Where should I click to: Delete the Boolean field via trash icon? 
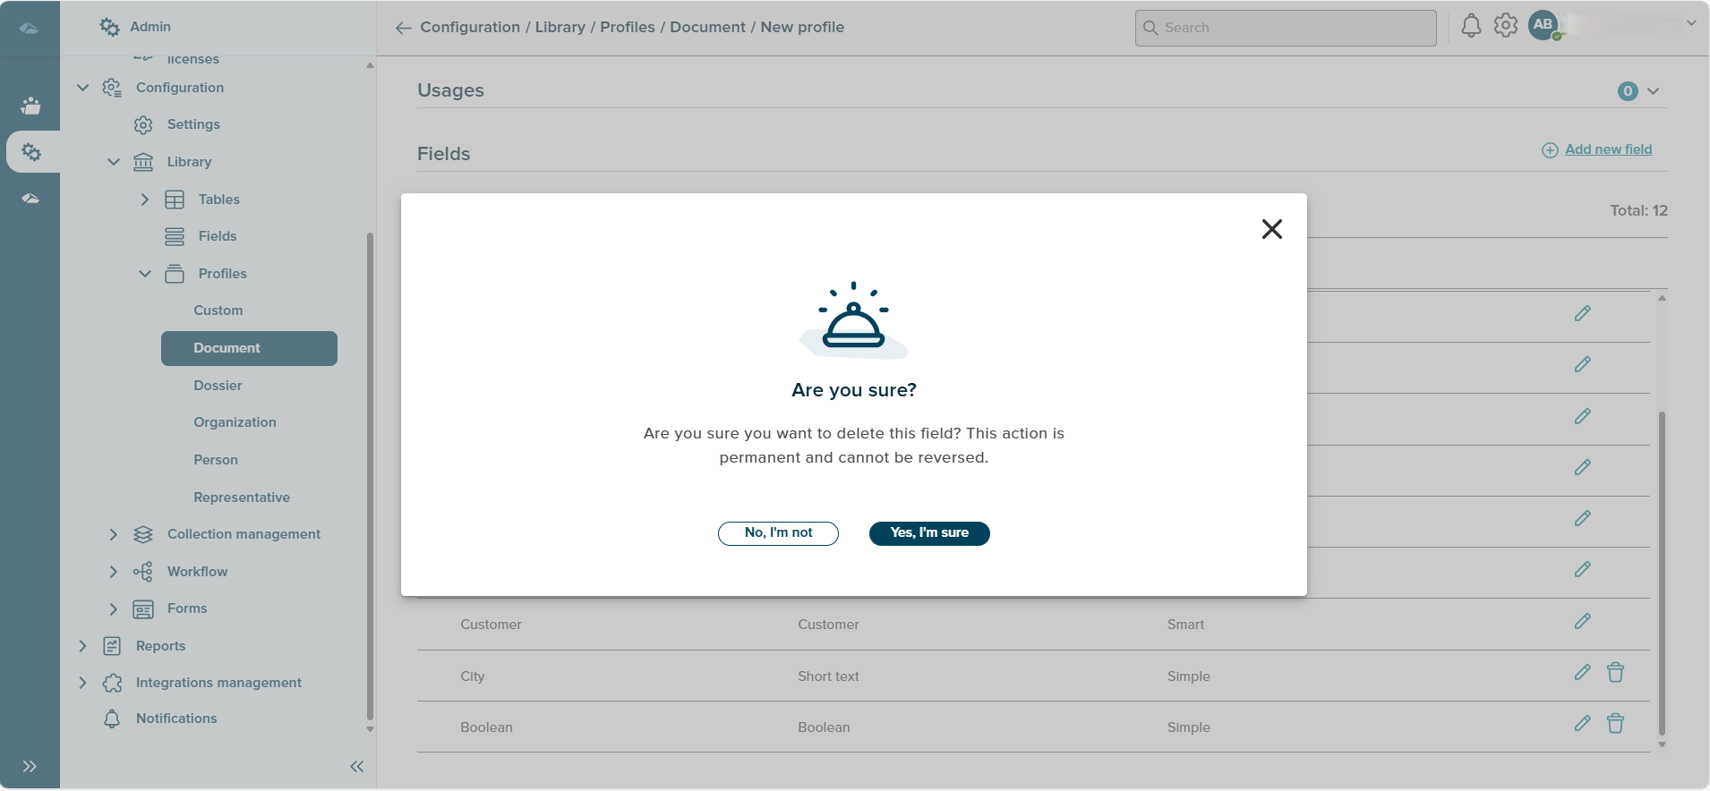pos(1615,724)
